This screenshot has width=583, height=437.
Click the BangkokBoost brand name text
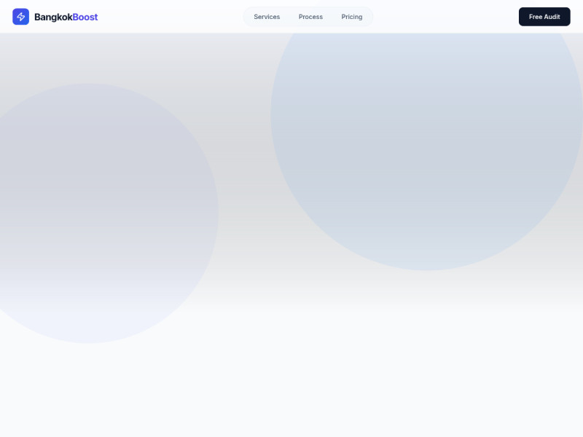66,17
